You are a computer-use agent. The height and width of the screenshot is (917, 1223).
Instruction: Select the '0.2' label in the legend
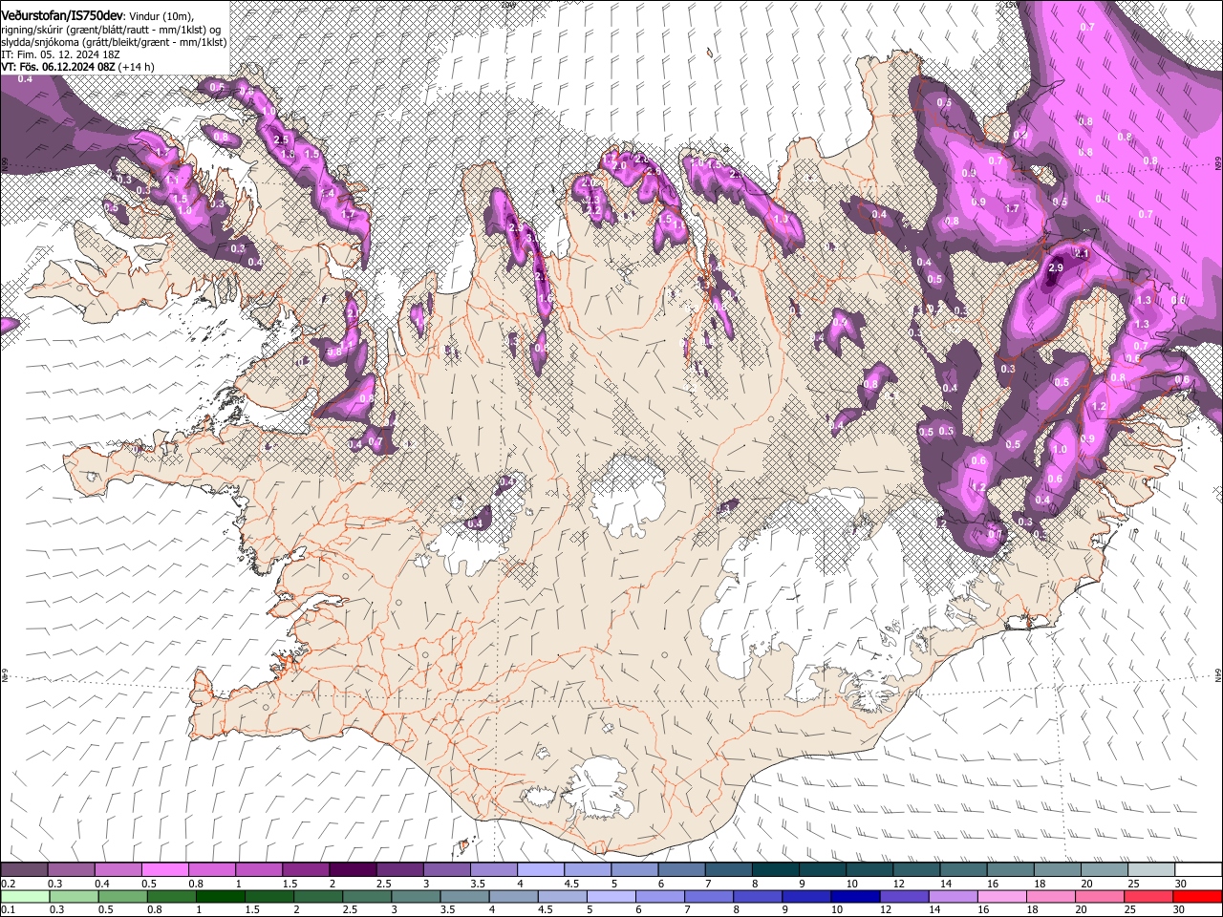click(x=9, y=884)
